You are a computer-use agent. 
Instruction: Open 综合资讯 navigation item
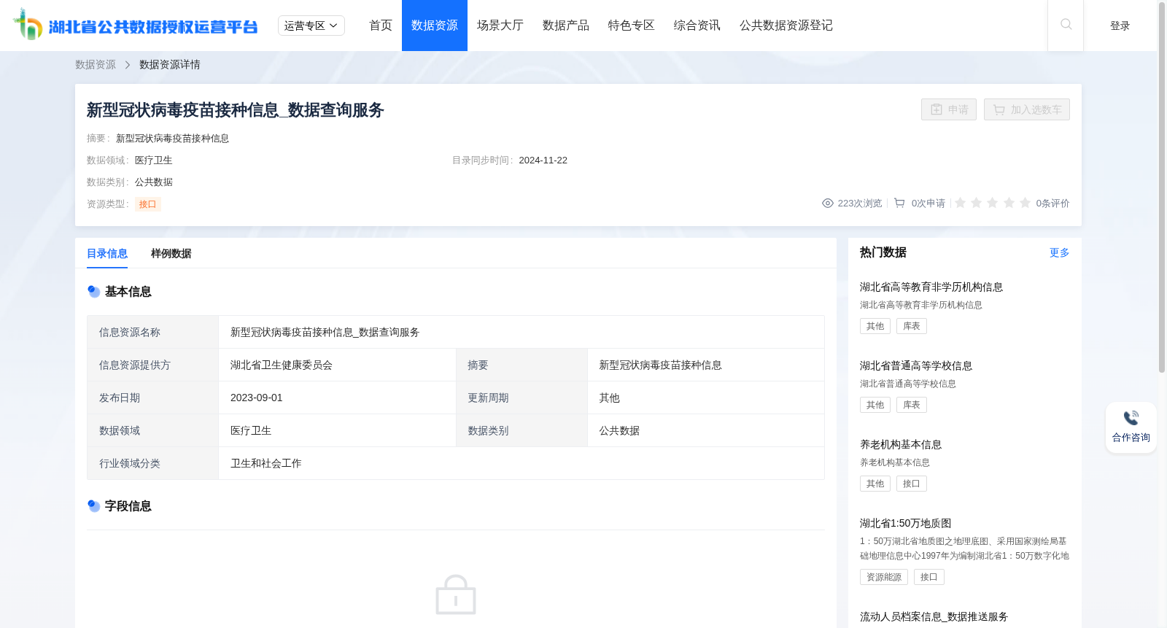coord(697,26)
